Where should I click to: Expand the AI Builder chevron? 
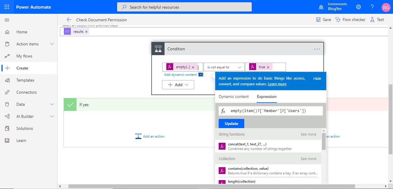[x=52, y=116]
